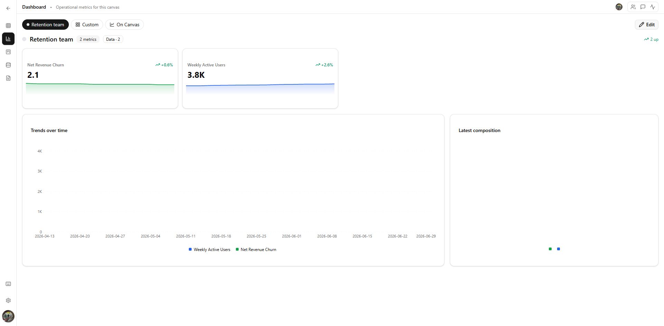Click blue swatch in Latest composition legend
664x326 pixels.
point(559,249)
